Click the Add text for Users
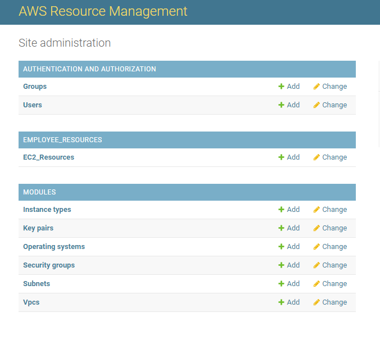The image size is (380, 344). 293,105
